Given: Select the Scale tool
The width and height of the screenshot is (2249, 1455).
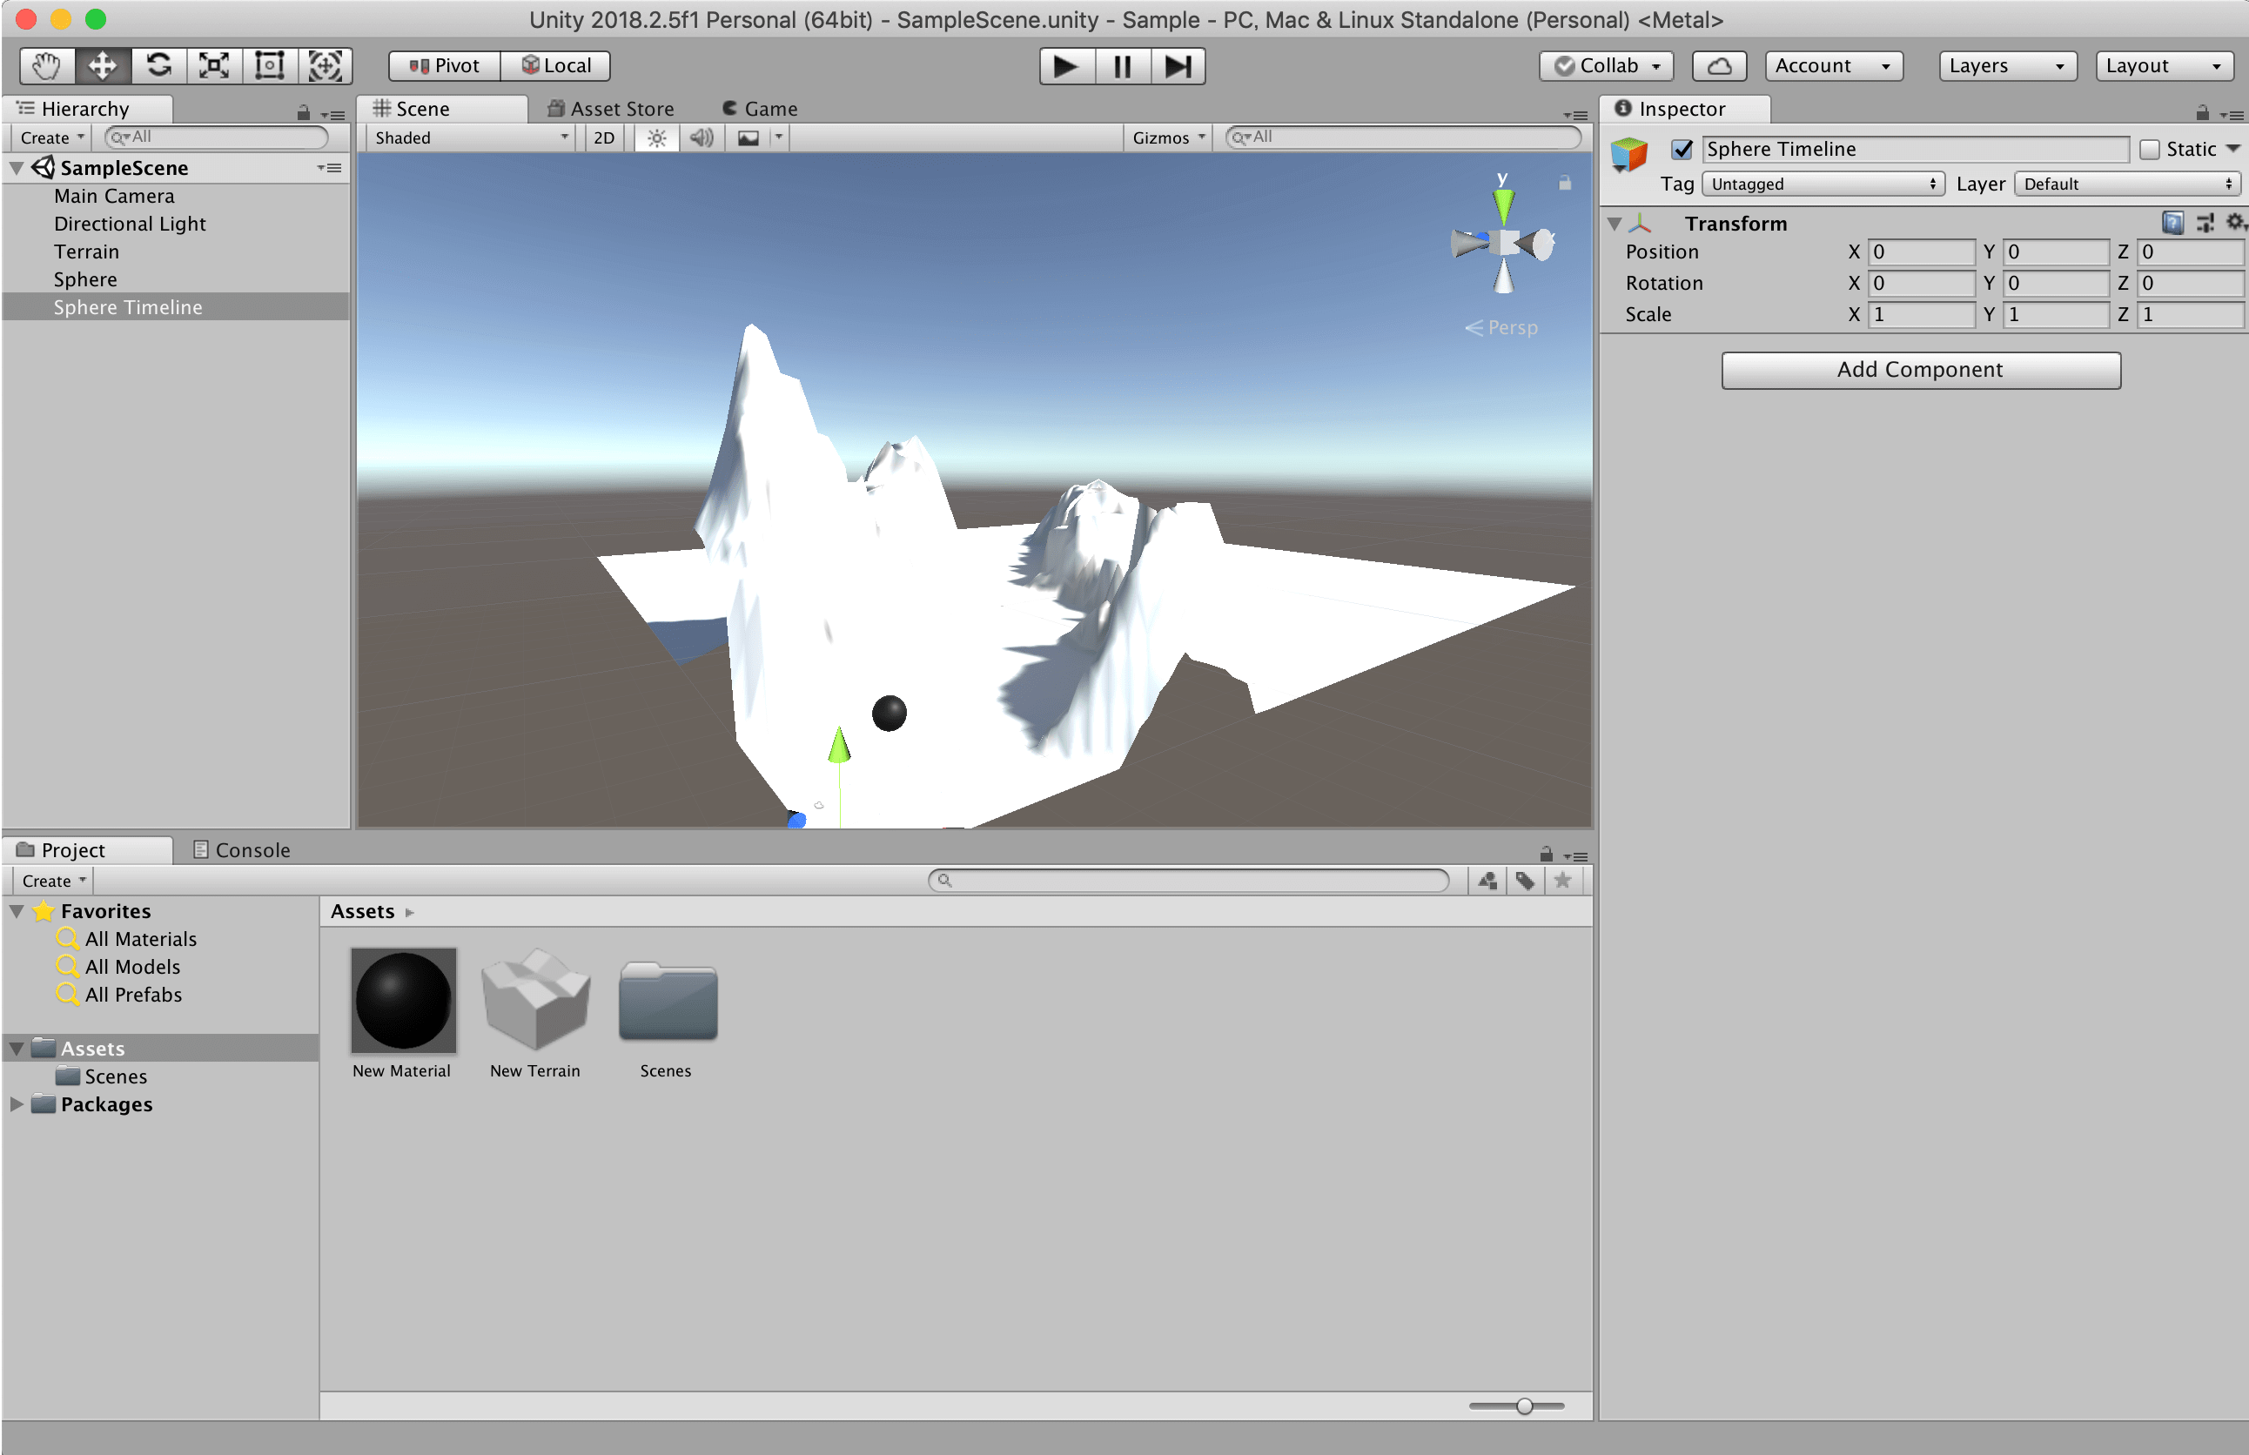Looking at the screenshot, I should pyautogui.click(x=214, y=65).
